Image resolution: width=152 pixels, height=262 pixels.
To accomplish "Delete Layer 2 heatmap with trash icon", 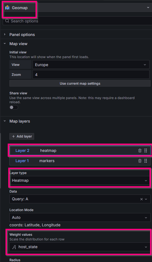I will 140,151.
